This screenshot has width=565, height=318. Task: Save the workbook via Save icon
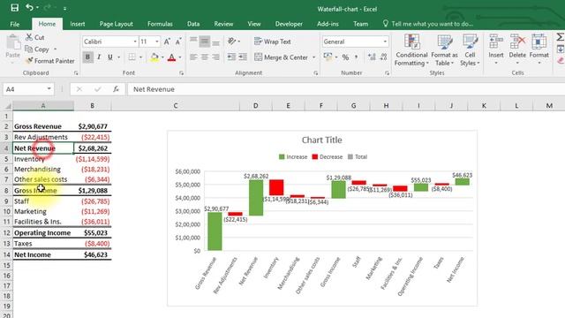[x=14, y=8]
